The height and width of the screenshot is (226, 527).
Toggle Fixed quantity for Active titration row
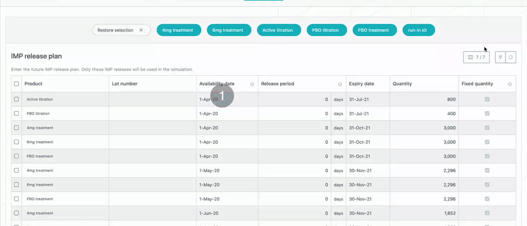(487, 99)
